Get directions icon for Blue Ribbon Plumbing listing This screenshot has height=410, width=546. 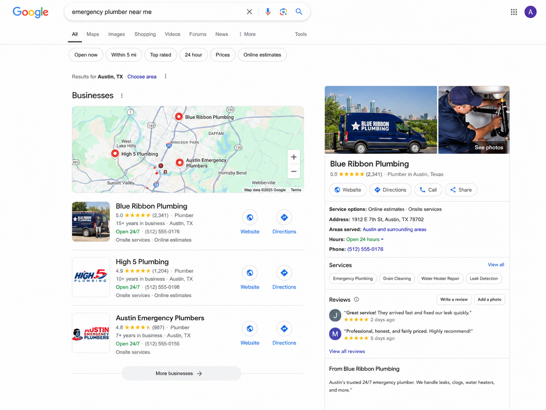tap(284, 217)
